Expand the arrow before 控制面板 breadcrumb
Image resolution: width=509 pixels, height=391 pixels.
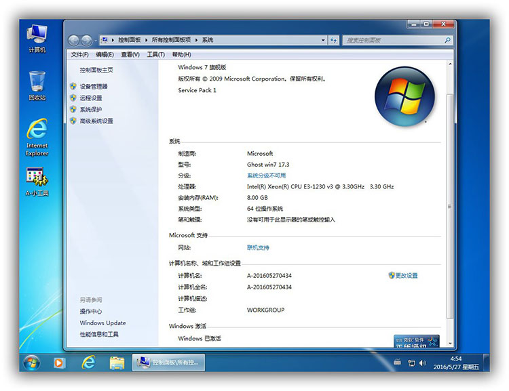[x=113, y=40]
